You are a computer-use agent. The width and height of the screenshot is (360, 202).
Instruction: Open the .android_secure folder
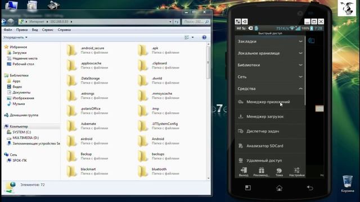coord(88,50)
